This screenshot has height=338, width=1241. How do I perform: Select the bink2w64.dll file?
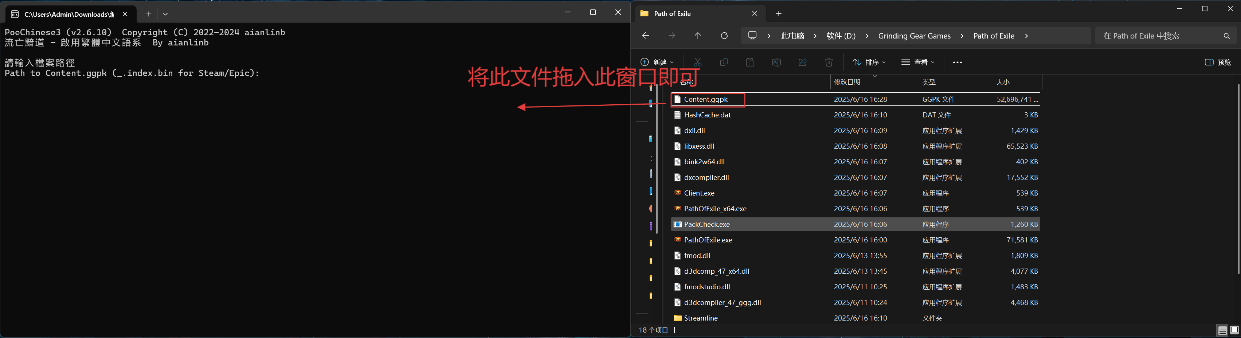coord(856,161)
